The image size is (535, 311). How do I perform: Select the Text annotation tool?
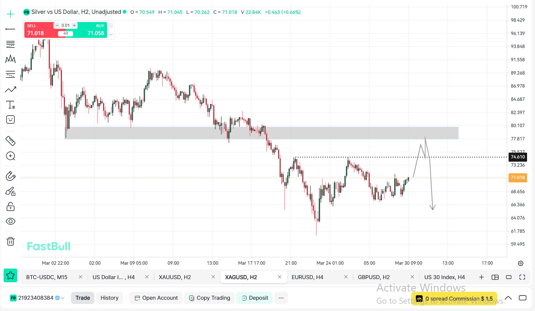click(10, 105)
